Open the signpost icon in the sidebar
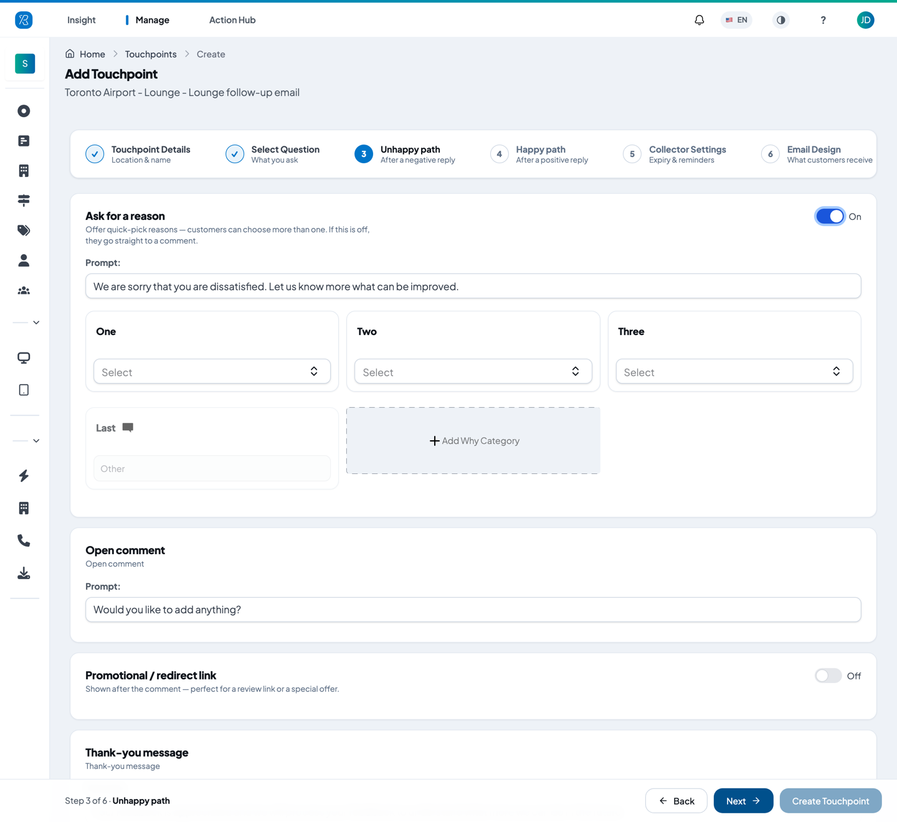 24,201
